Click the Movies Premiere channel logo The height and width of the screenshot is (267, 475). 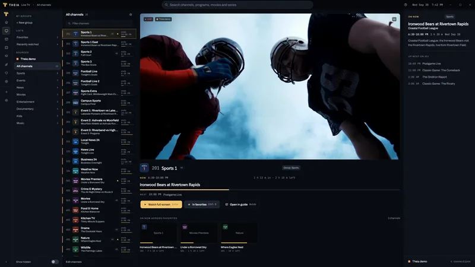[75, 181]
